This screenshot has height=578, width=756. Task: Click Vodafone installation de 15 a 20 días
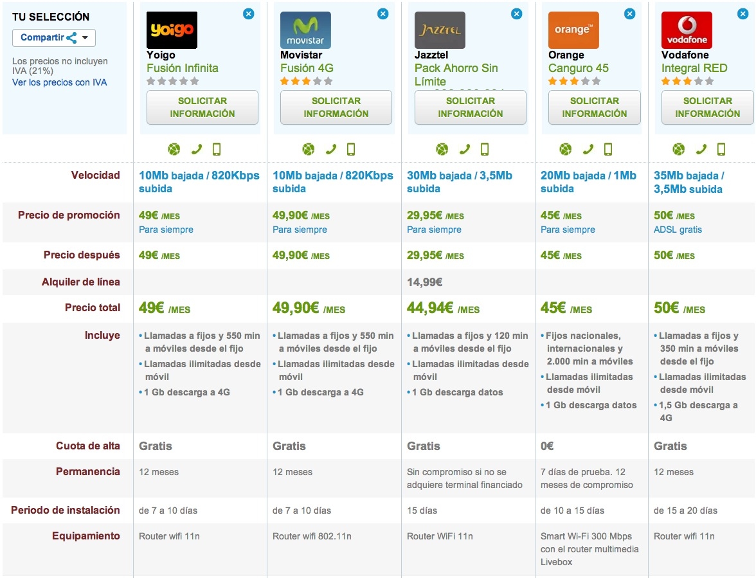(x=685, y=510)
